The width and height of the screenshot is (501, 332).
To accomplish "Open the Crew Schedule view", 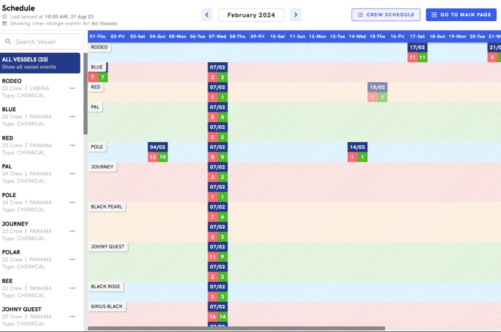I will point(385,15).
